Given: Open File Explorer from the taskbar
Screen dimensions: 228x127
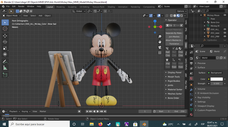Looking at the screenshot, I should click(92, 124).
